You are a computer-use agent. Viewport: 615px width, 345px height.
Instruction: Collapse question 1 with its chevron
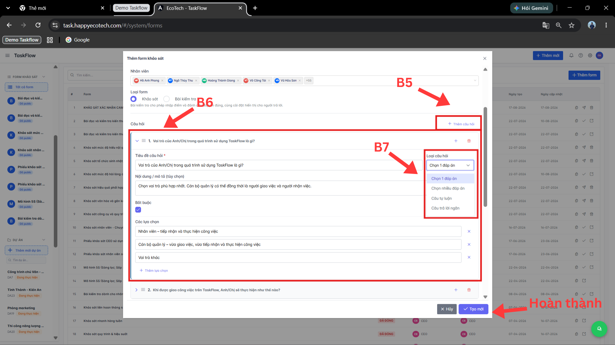coord(137,141)
